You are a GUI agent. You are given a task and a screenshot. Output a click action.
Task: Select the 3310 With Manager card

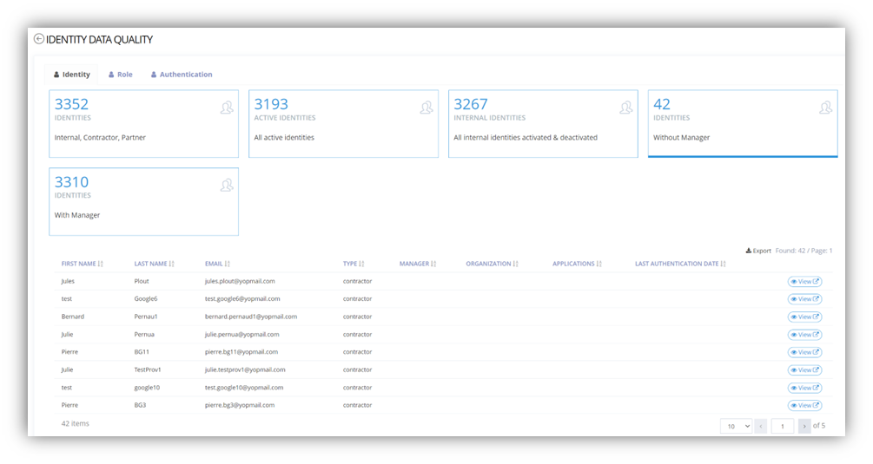pos(143,201)
